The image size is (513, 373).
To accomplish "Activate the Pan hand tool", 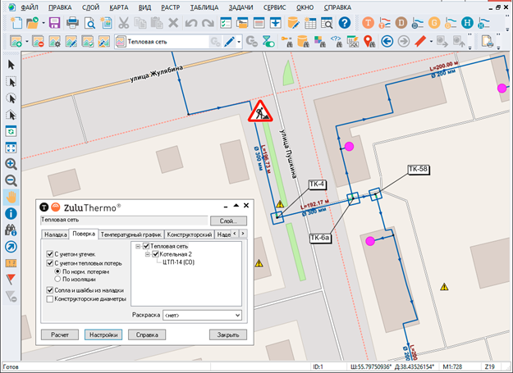I will (11, 197).
